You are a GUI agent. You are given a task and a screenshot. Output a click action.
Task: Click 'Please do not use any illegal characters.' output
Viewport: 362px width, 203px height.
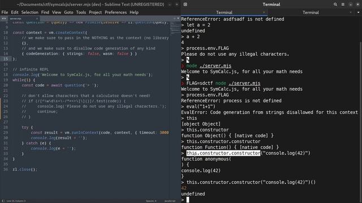(x=235, y=54)
